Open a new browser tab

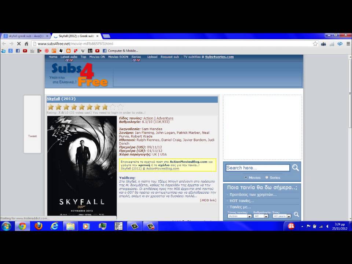pos(106,36)
